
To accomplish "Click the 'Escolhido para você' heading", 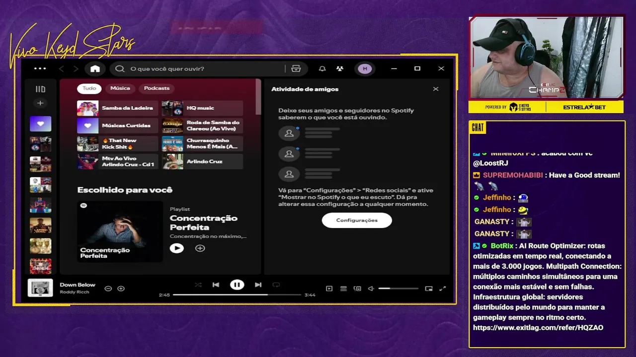I will (x=125, y=190).
